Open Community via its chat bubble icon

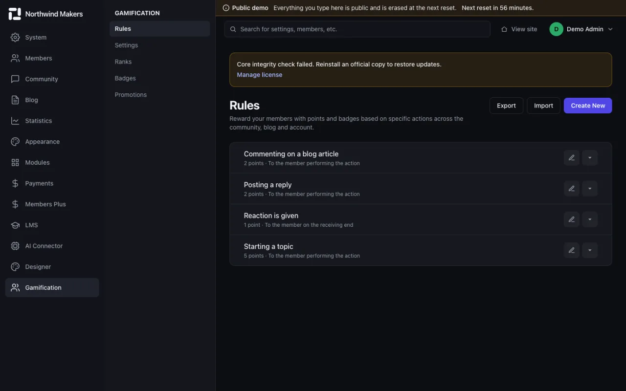coord(15,79)
